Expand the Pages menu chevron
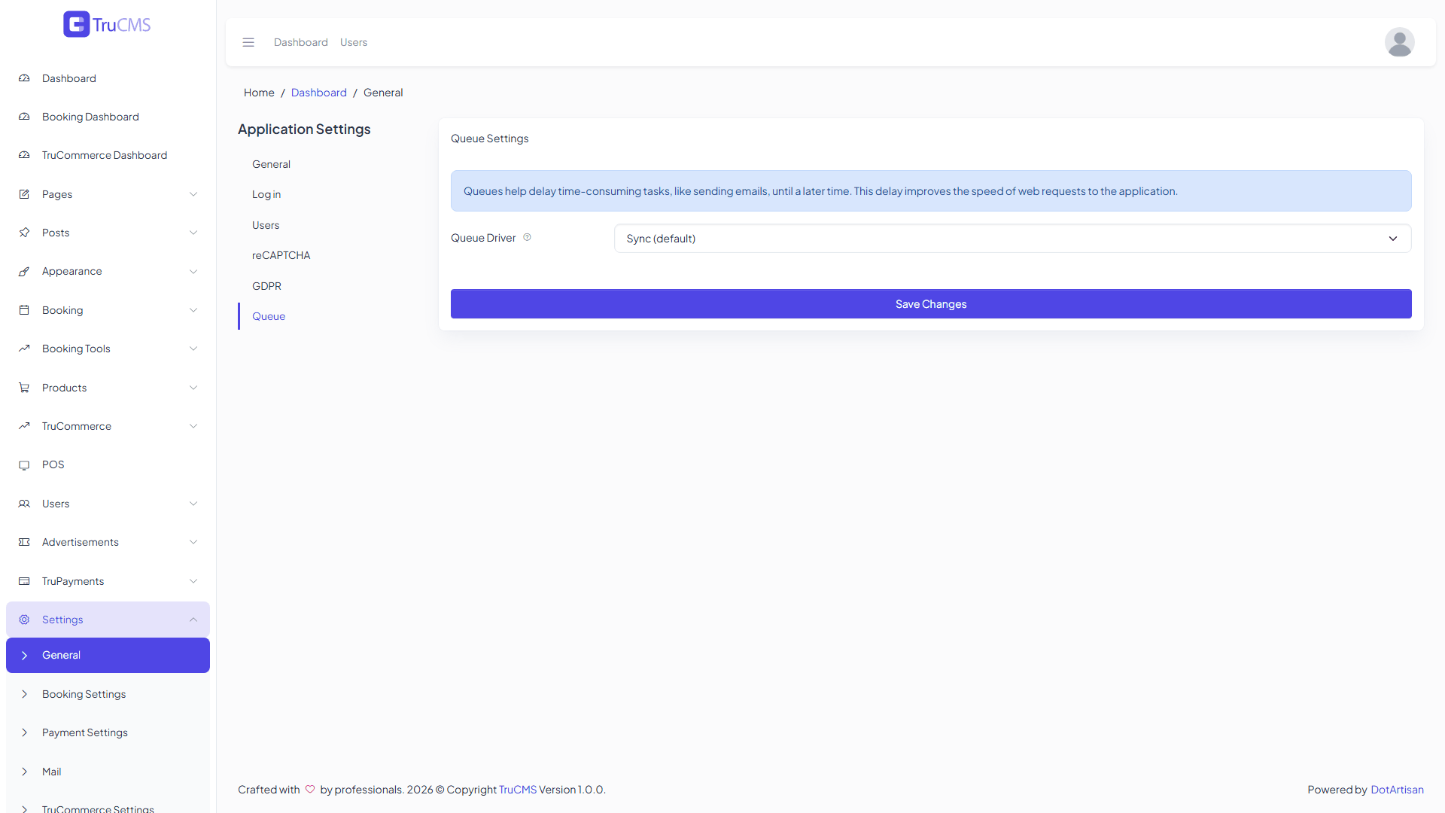The height and width of the screenshot is (813, 1445). (x=193, y=194)
